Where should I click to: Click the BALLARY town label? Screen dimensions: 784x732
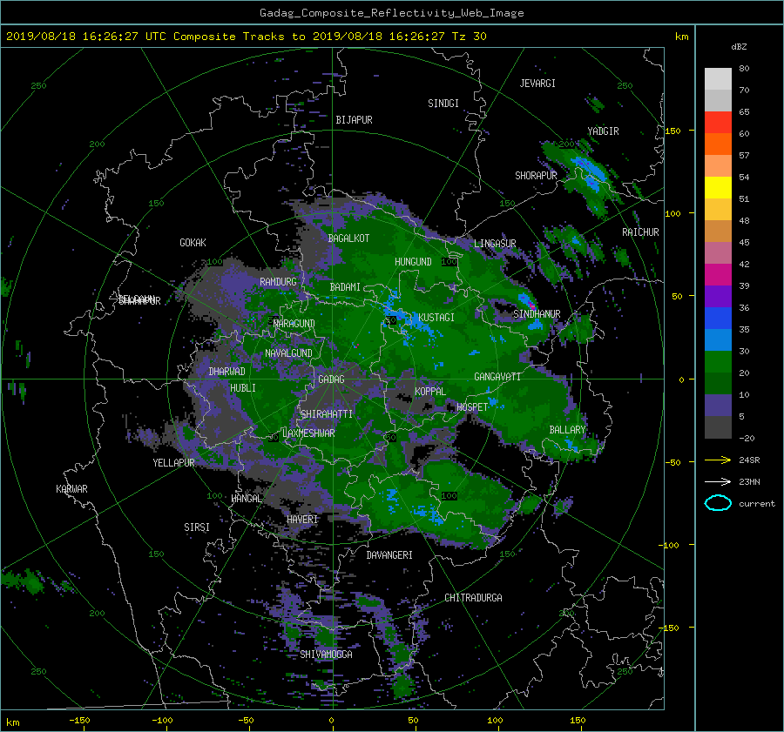click(x=567, y=430)
